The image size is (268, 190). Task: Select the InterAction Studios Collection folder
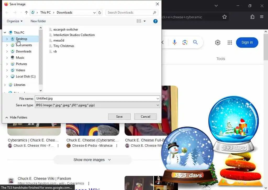coord(74,35)
